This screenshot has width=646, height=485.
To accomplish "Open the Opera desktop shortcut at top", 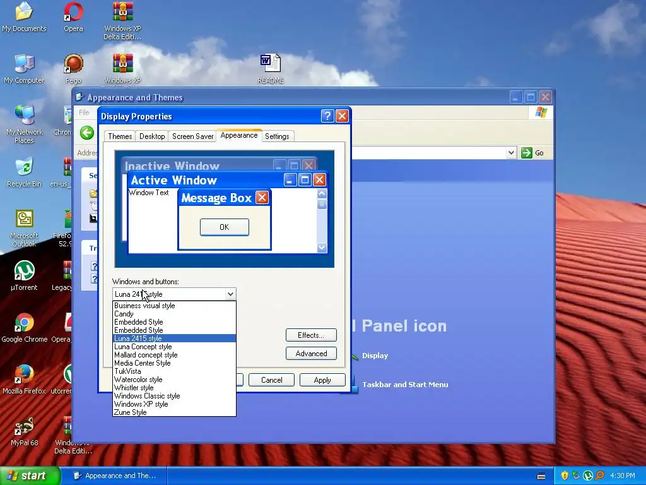I will [73, 17].
